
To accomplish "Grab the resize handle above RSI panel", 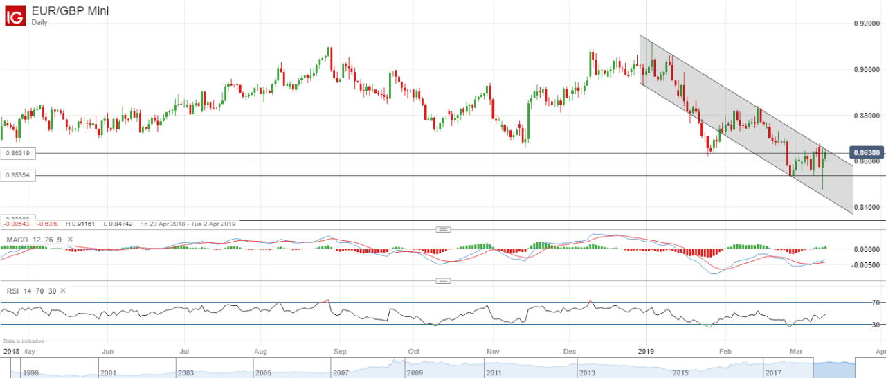I will click(x=443, y=280).
